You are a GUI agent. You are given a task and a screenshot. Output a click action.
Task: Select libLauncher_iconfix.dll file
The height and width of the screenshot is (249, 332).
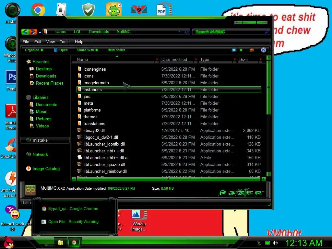click(x=104, y=144)
